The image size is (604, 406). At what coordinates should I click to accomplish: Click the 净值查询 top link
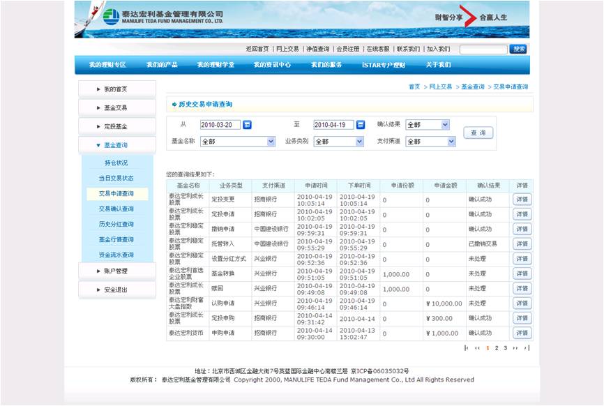318,49
